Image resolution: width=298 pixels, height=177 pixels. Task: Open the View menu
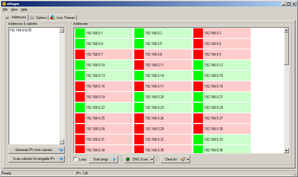(14, 9)
